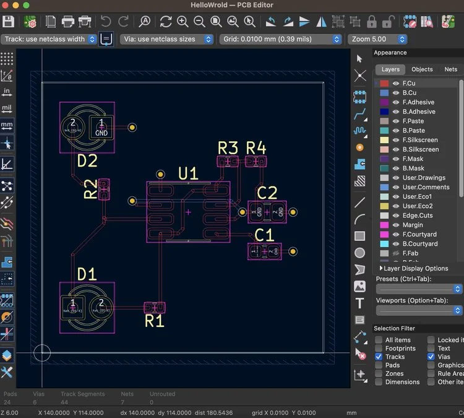Hide the B.Cu layer eye

[396, 93]
